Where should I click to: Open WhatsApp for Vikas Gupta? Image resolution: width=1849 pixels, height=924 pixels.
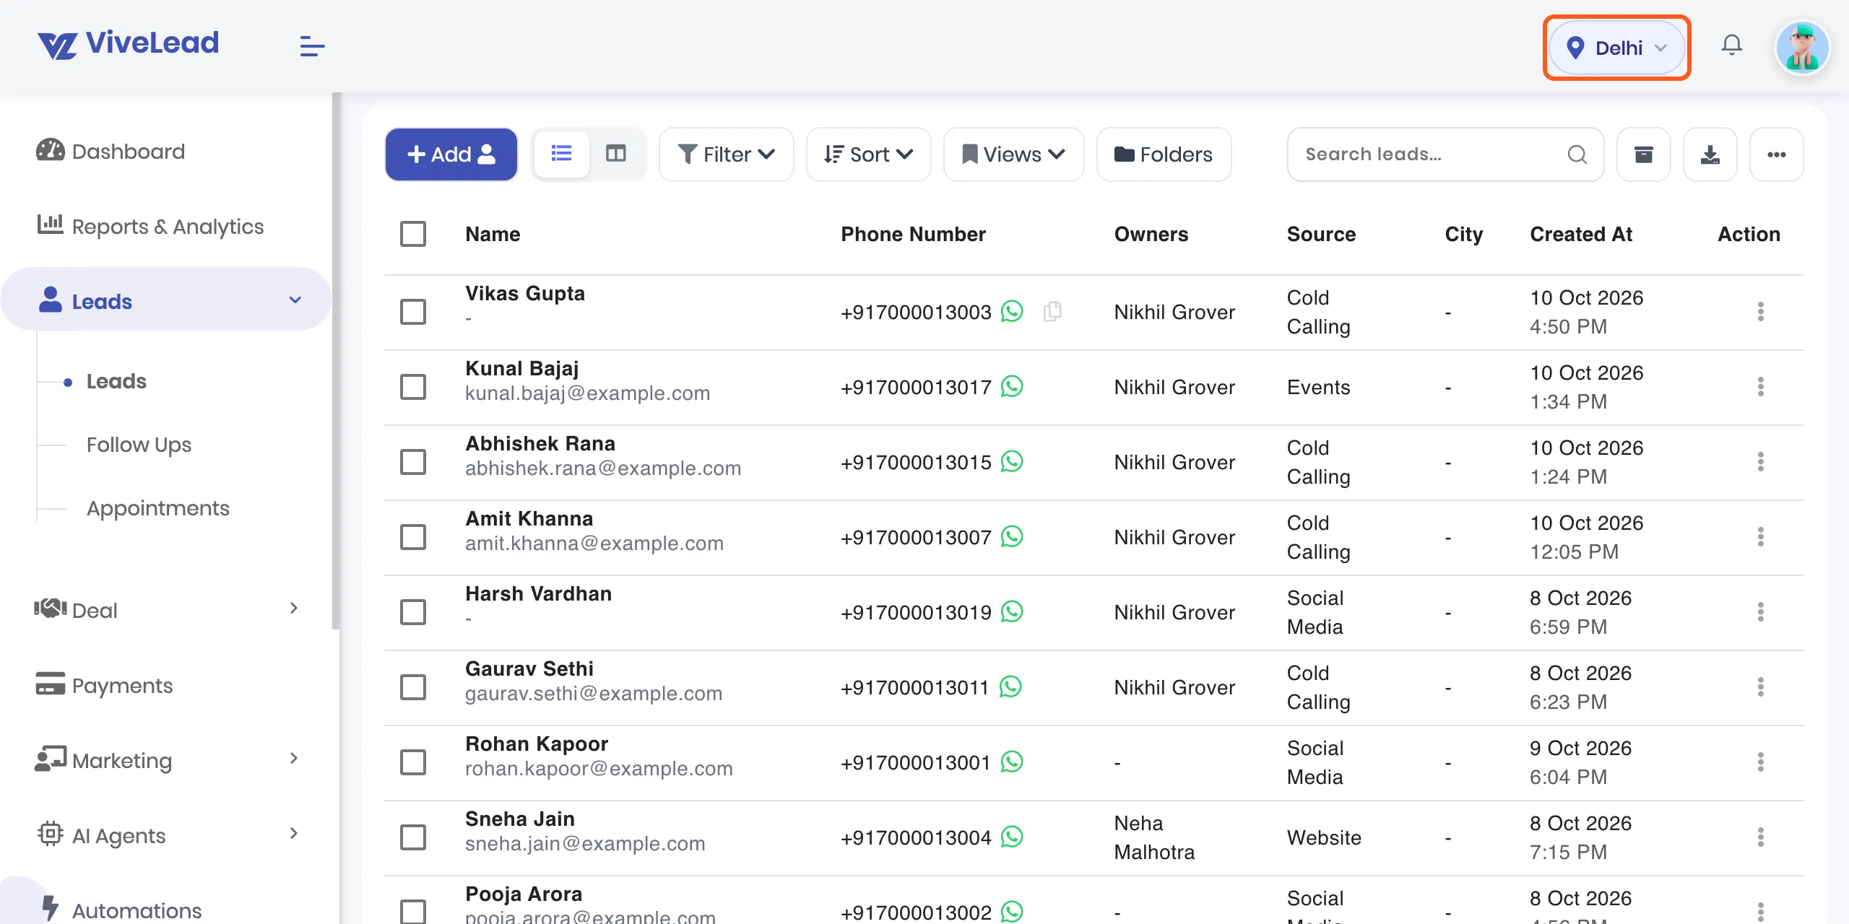pos(1012,311)
